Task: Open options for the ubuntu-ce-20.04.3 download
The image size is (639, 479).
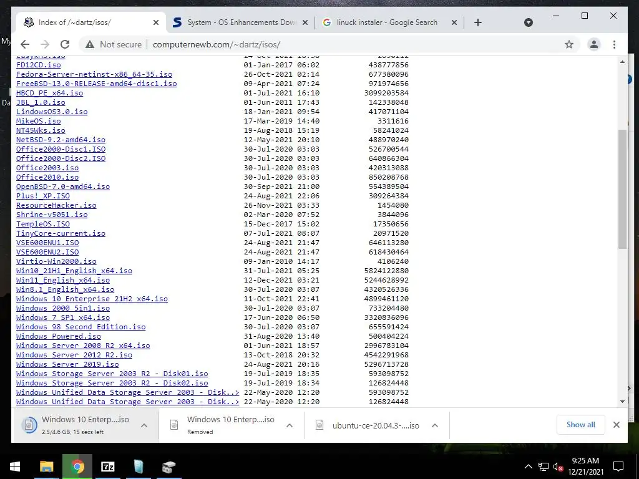Action: [x=435, y=425]
